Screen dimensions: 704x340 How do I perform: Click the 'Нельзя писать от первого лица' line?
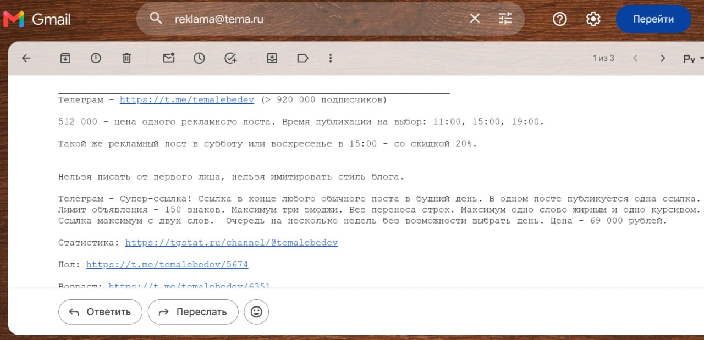point(232,177)
